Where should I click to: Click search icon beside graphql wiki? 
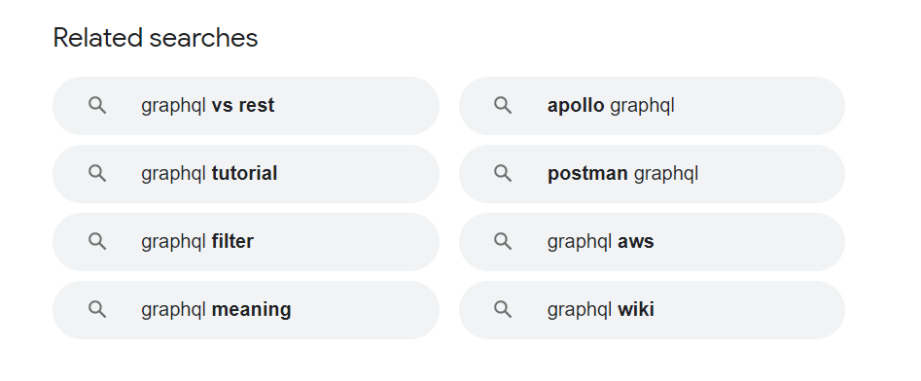pyautogui.click(x=503, y=310)
